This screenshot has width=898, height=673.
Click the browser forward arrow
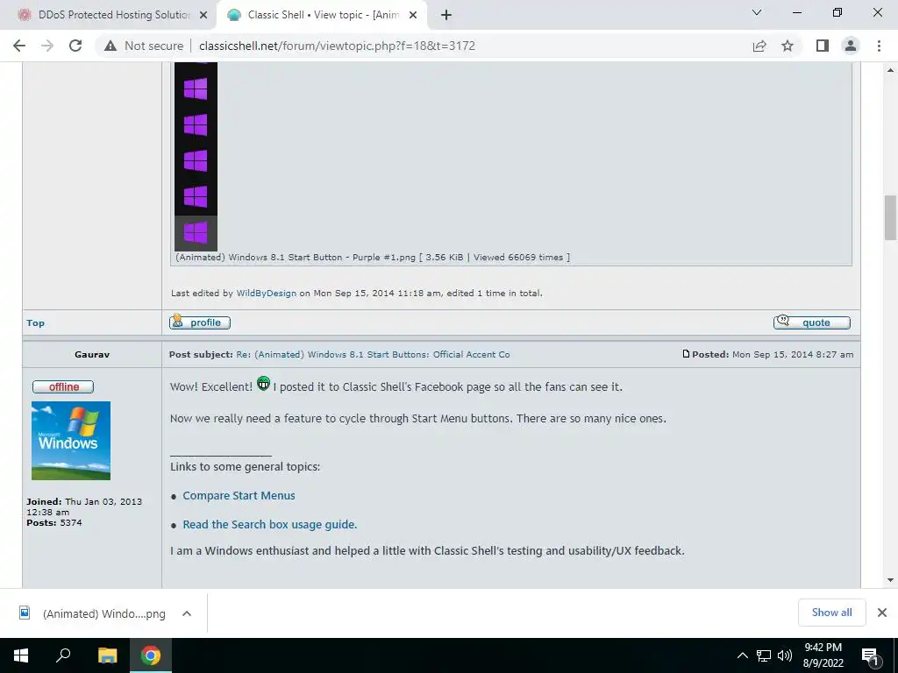coord(47,46)
